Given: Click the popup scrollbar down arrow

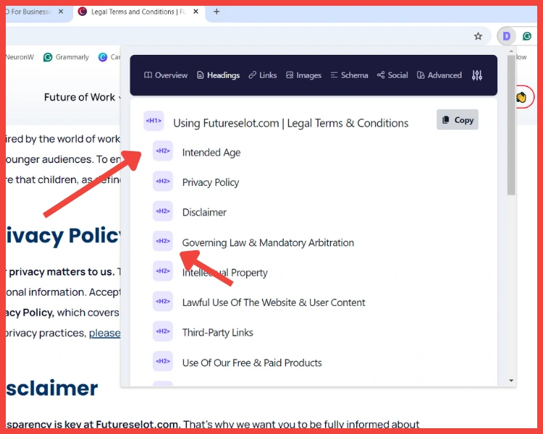Looking at the screenshot, I should 511,380.
